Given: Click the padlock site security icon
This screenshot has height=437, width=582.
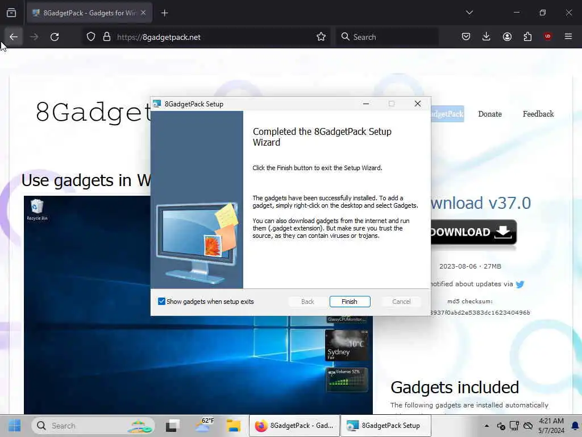Looking at the screenshot, I should [x=107, y=37].
